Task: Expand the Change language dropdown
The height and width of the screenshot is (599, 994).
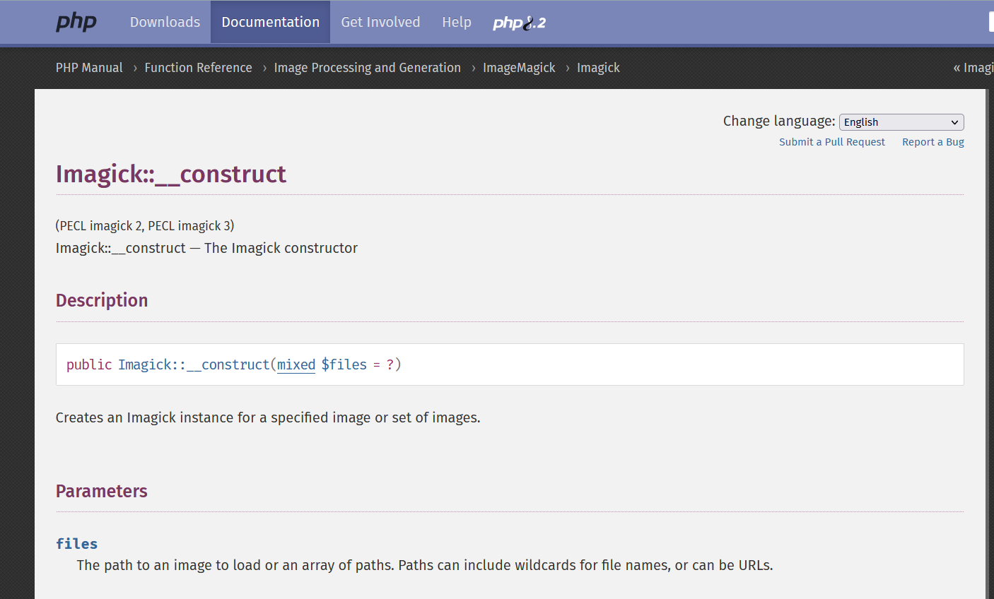Action: point(901,122)
